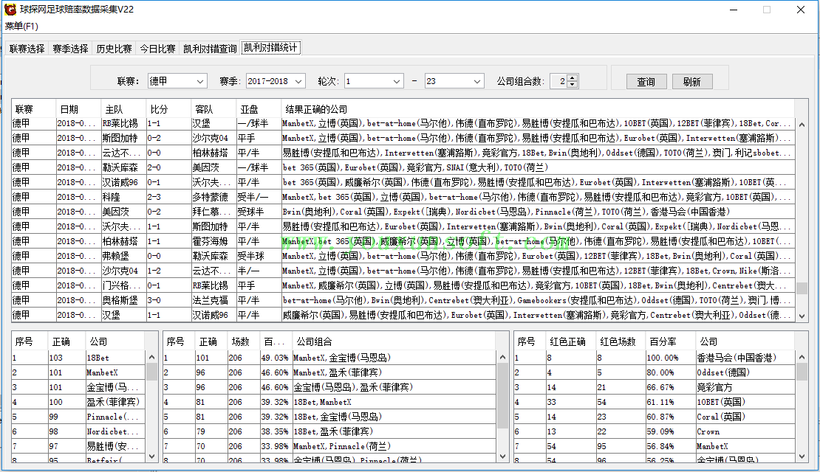
Task: Click scroll down arrow of 公司组合 table
Action: tap(502, 456)
